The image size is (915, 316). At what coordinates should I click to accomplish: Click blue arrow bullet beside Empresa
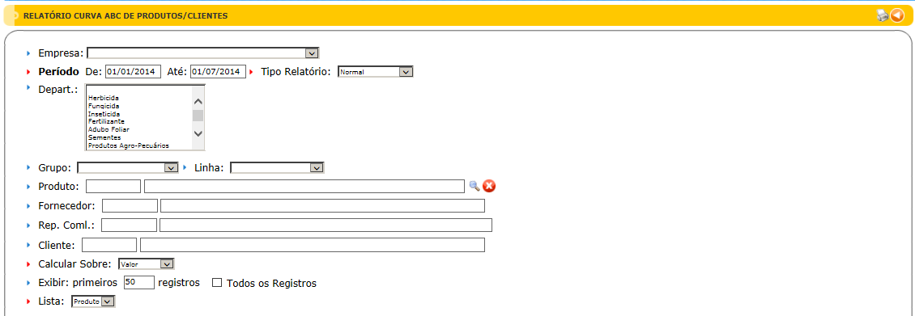28,53
